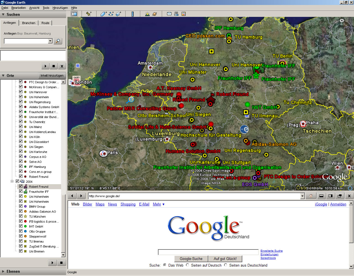Switch to Sky view planet icon
Screen dimensions: 354x276
pyautogui.click(x=155, y=14)
